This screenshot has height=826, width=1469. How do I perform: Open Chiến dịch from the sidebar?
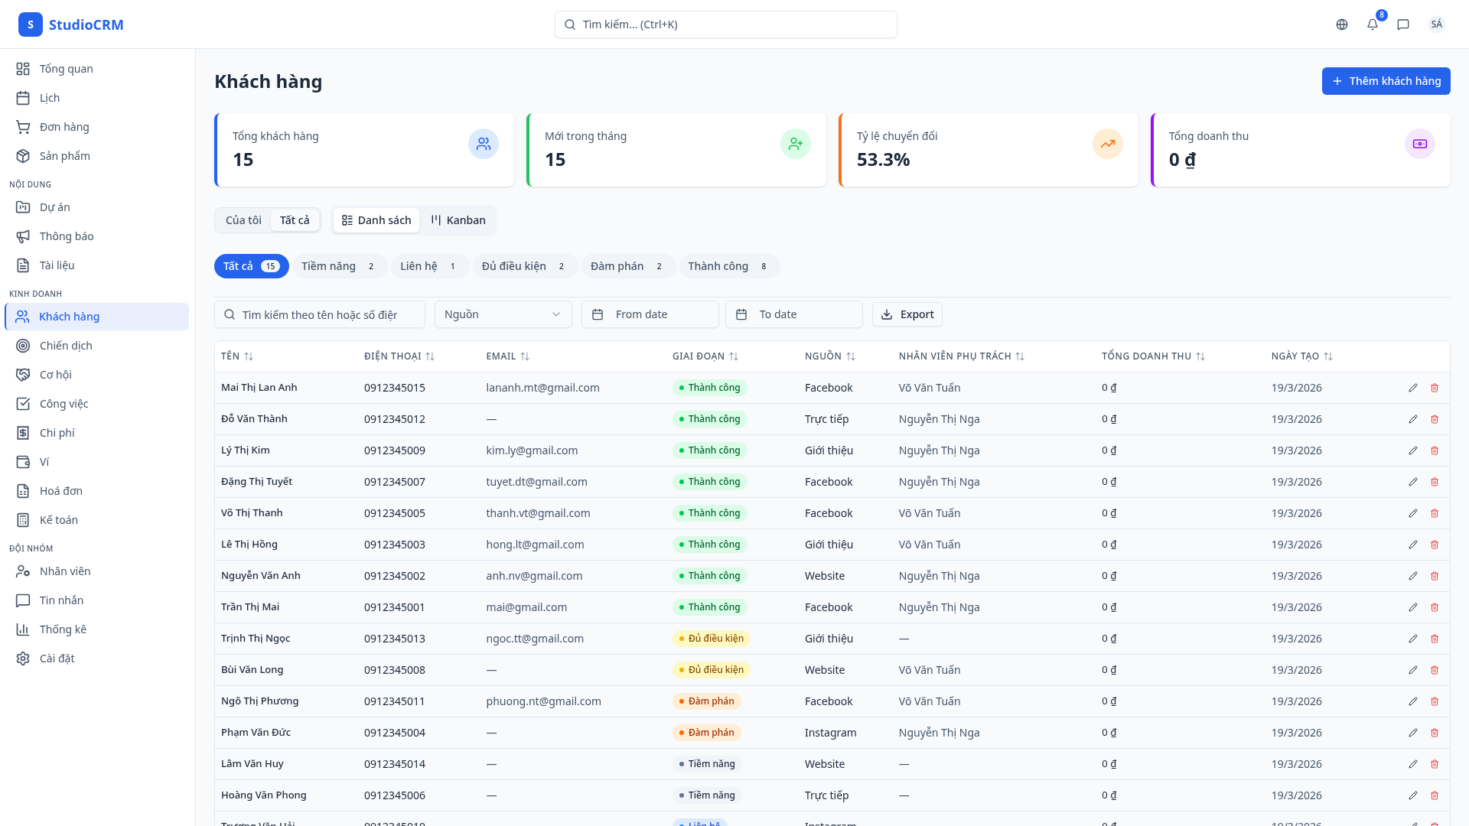coord(66,345)
